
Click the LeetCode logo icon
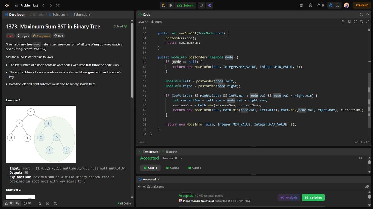click(x=7, y=5)
